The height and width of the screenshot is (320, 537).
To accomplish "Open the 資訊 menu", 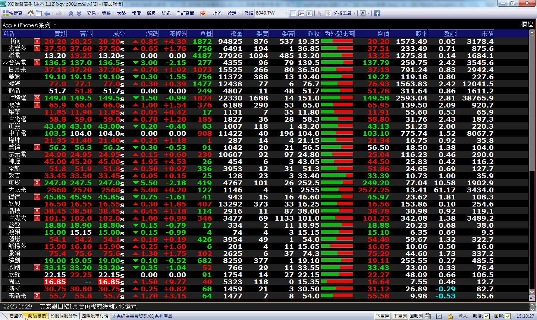I will (x=167, y=13).
